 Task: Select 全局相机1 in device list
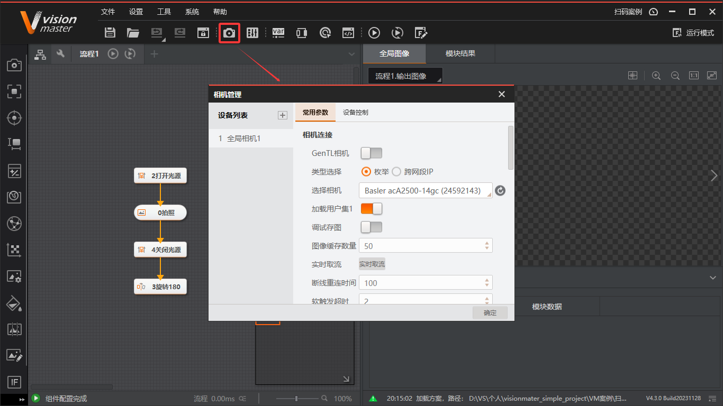251,139
